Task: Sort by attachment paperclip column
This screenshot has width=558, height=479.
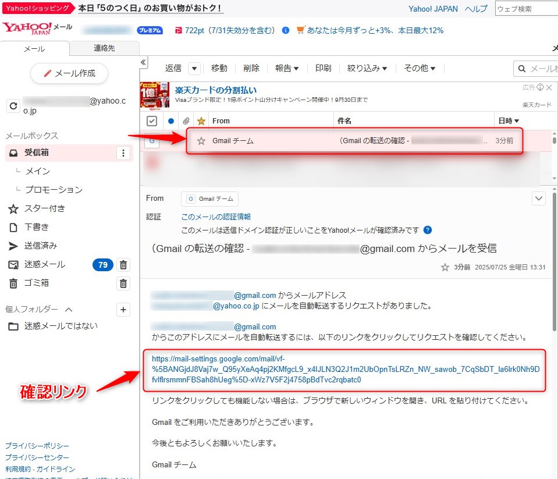Action: point(186,121)
